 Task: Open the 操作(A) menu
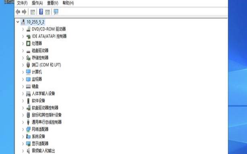pyautogui.click(x=37, y=3)
